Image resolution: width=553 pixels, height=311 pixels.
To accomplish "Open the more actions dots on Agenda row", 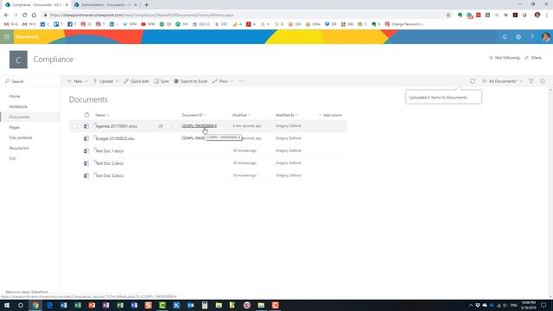I will point(171,126).
